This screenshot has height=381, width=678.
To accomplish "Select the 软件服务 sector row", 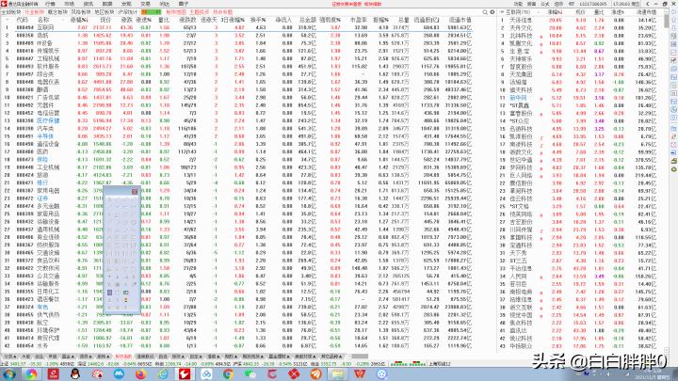I will [236, 67].
